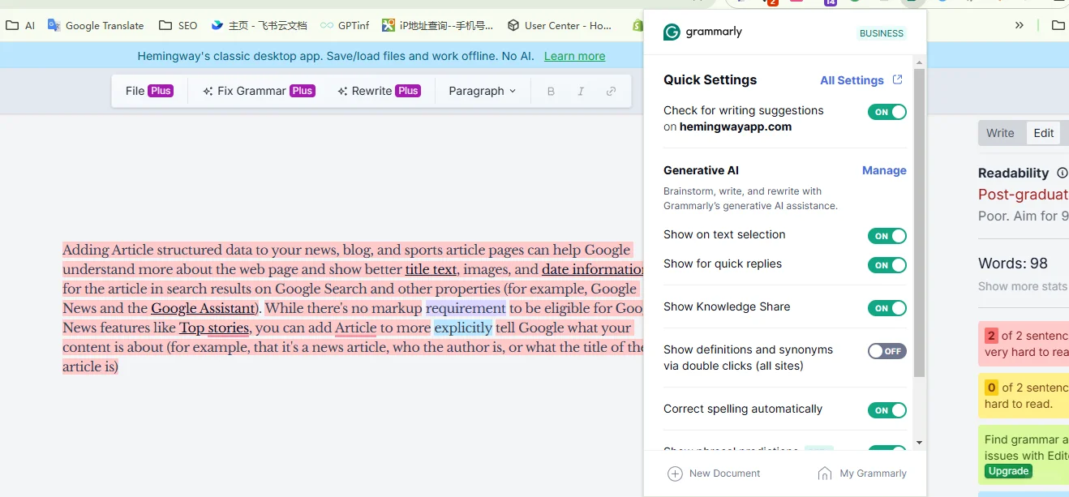Expand the hidden bookmarks overflow chevron
The height and width of the screenshot is (497, 1069).
click(x=1020, y=25)
